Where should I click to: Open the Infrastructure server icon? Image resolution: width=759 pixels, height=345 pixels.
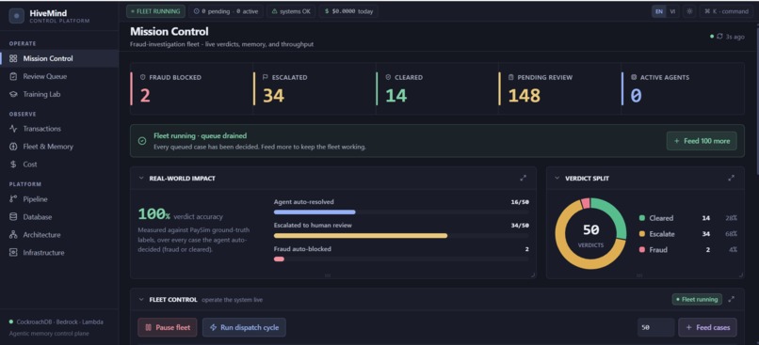tap(13, 253)
